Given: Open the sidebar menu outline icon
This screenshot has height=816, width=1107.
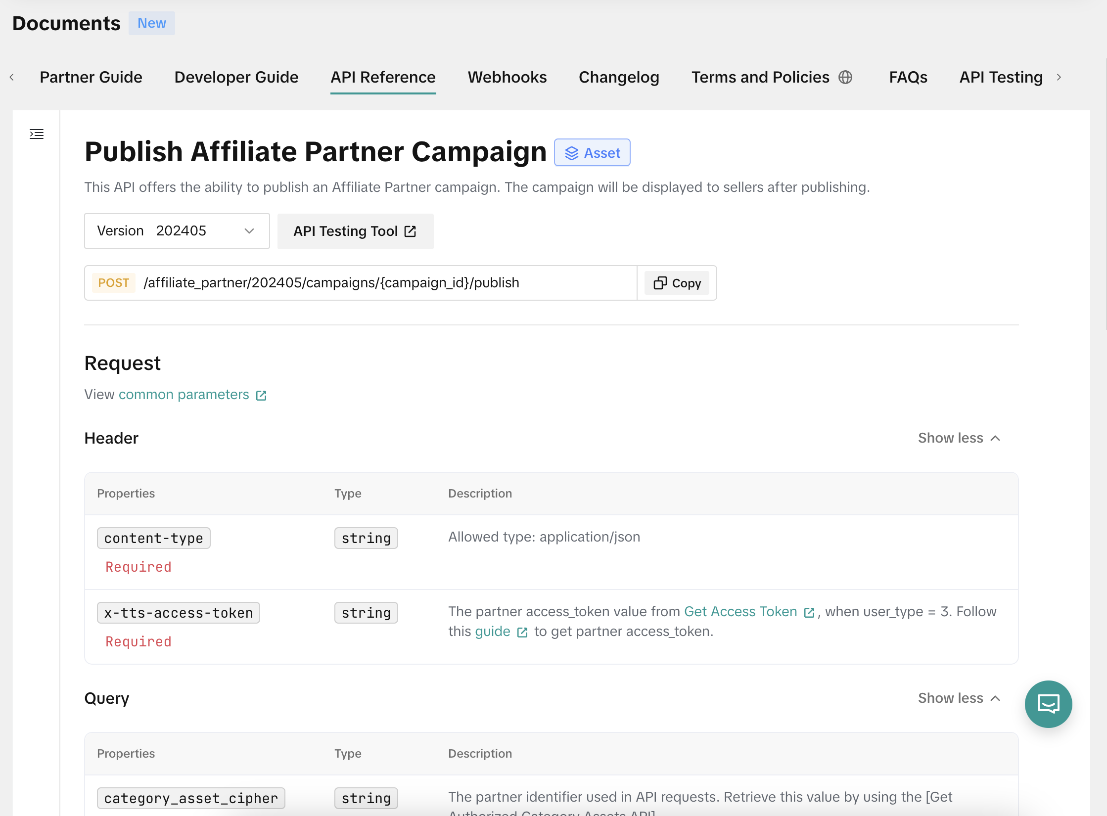Looking at the screenshot, I should click(37, 134).
